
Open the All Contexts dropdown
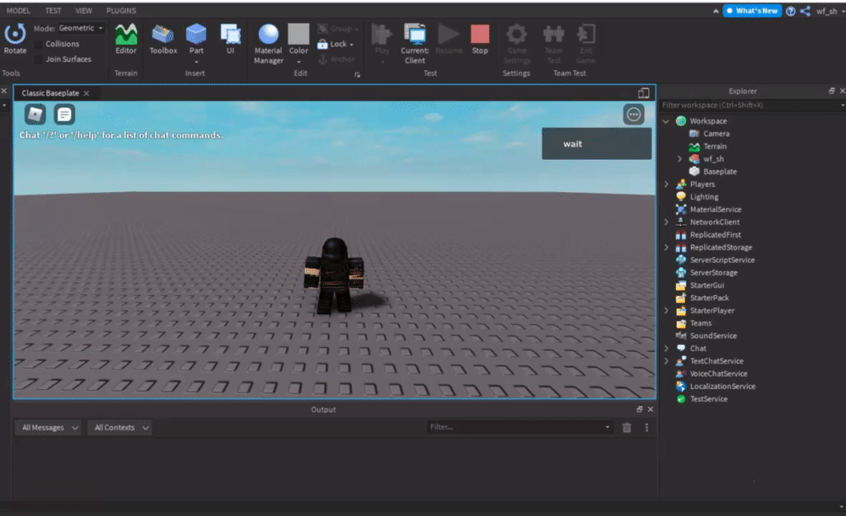click(120, 427)
